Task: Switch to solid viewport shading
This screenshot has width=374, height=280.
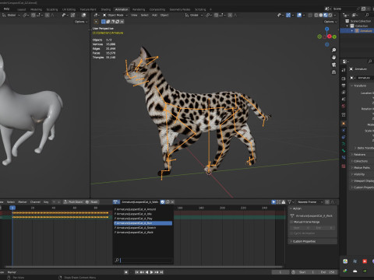Action: pos(321,16)
